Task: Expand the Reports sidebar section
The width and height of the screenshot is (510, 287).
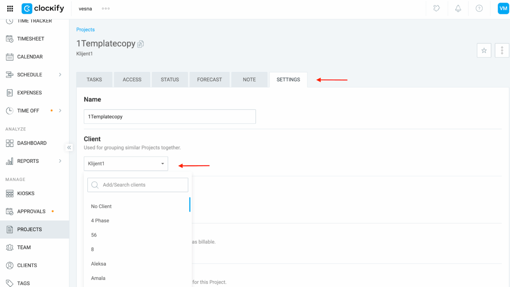Action: [29, 161]
